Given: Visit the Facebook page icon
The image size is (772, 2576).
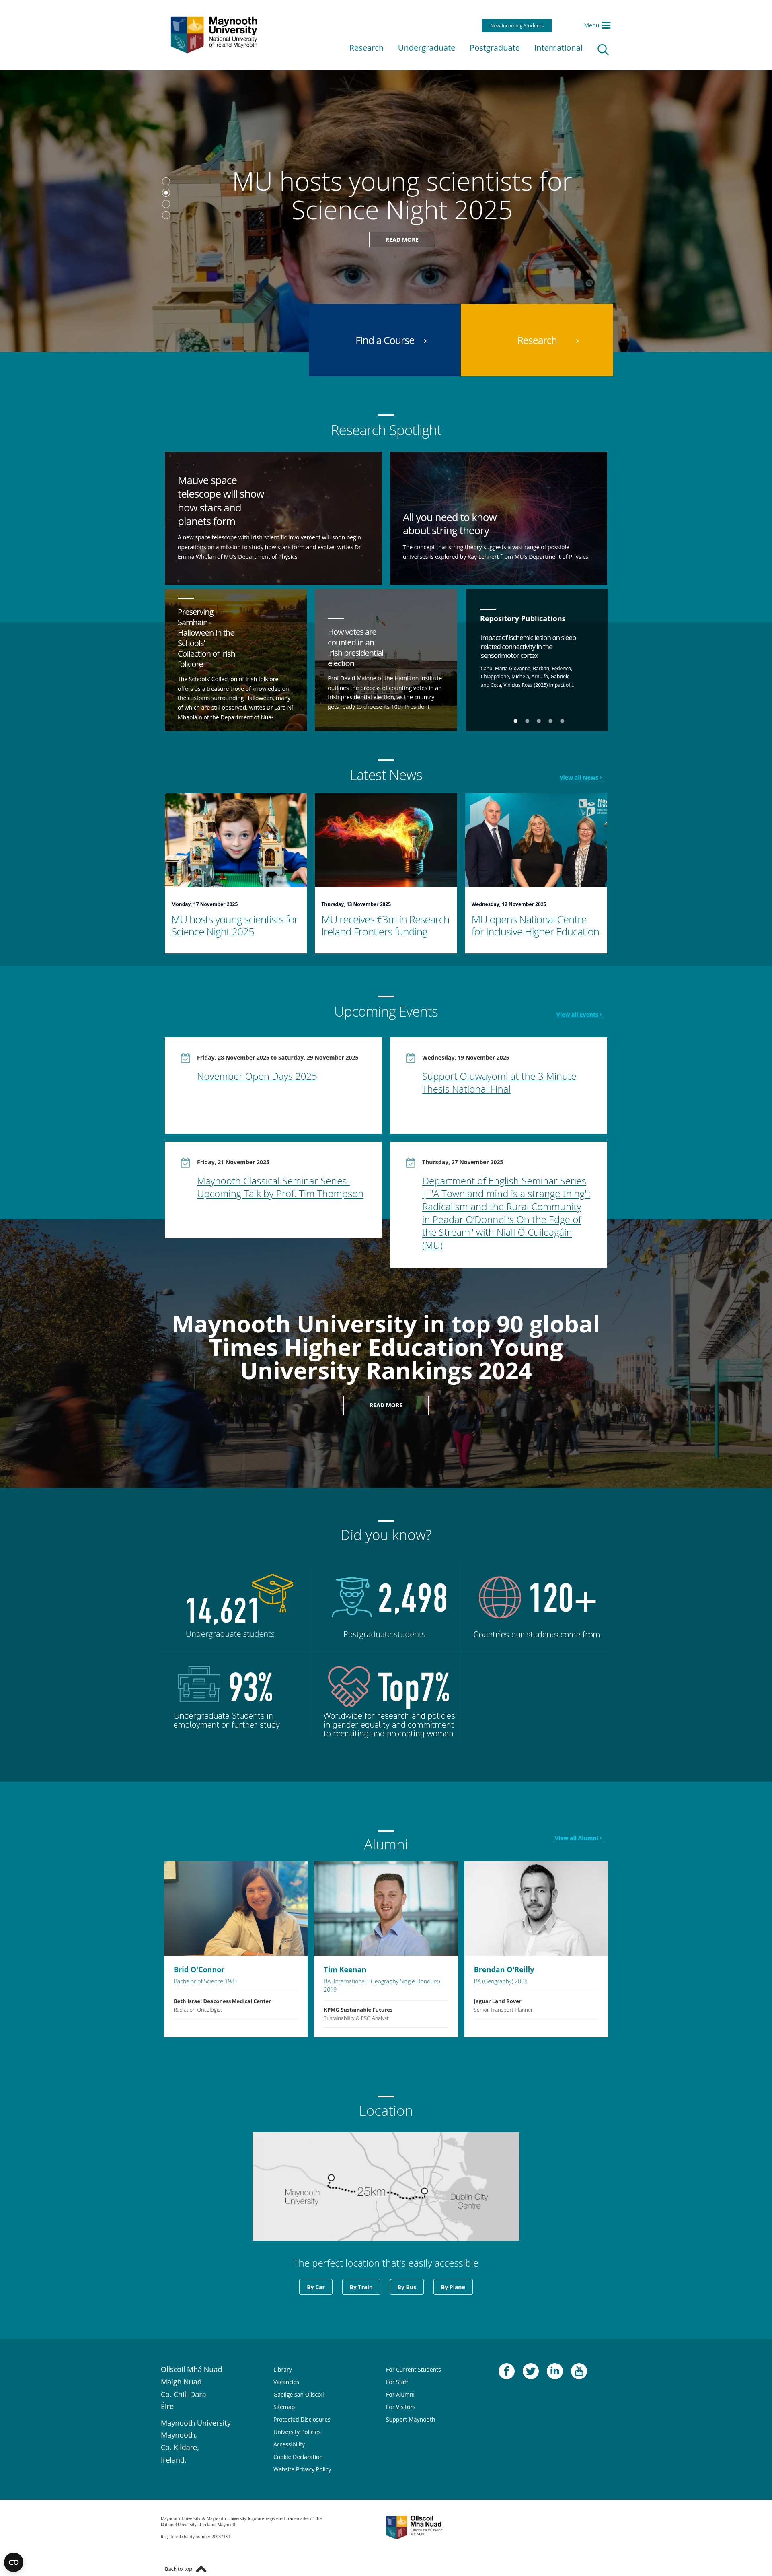Looking at the screenshot, I should pos(507,2371).
